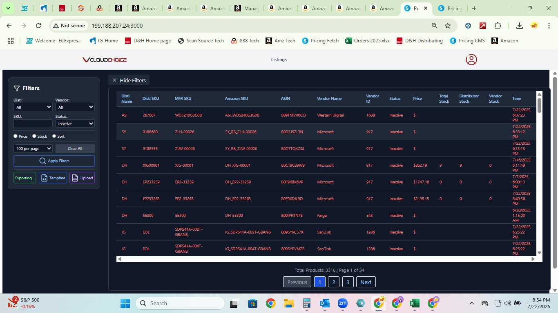Click the taskbar Search box
Screen dimensions: 558x313
(x=180, y=303)
